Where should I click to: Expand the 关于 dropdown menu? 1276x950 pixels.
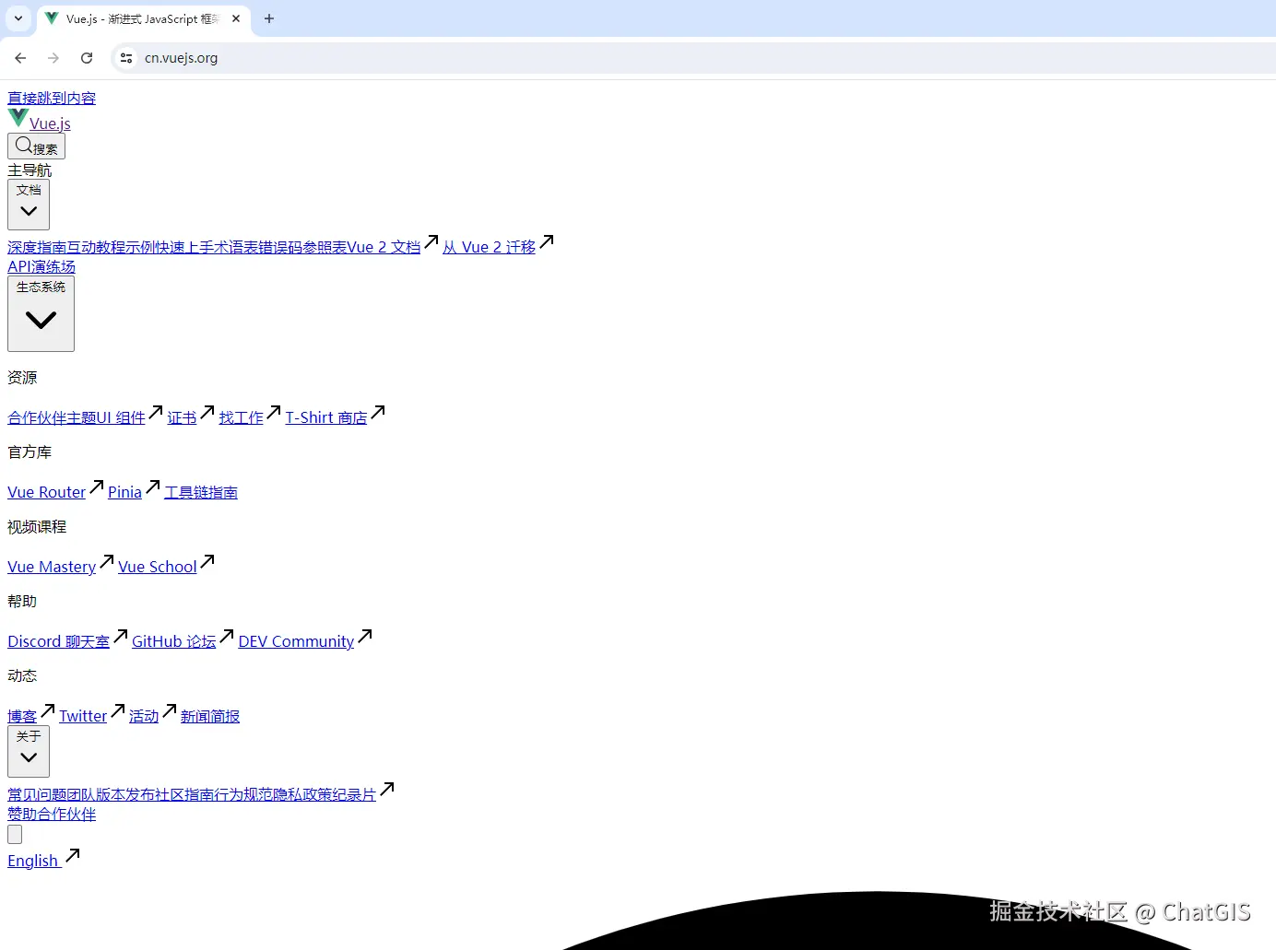[x=29, y=751]
